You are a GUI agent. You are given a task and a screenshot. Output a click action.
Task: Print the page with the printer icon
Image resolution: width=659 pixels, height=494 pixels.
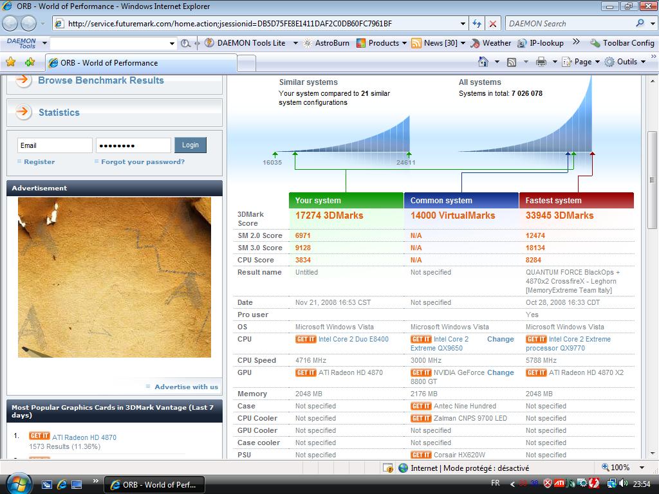tap(541, 62)
